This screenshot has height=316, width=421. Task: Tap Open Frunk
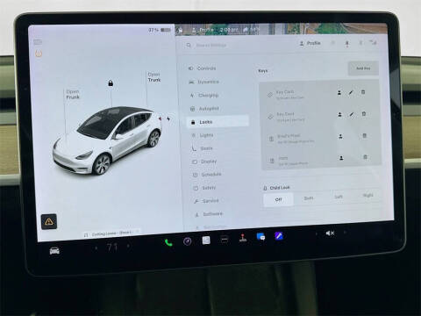pos(73,94)
